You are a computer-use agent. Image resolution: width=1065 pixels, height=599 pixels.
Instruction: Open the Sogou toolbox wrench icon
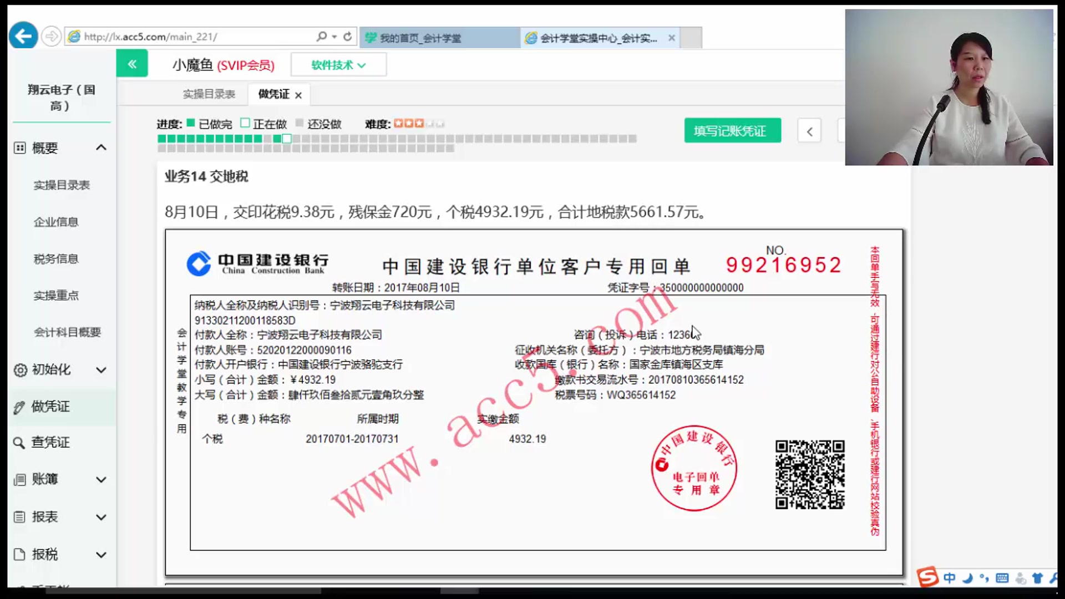point(1053,578)
